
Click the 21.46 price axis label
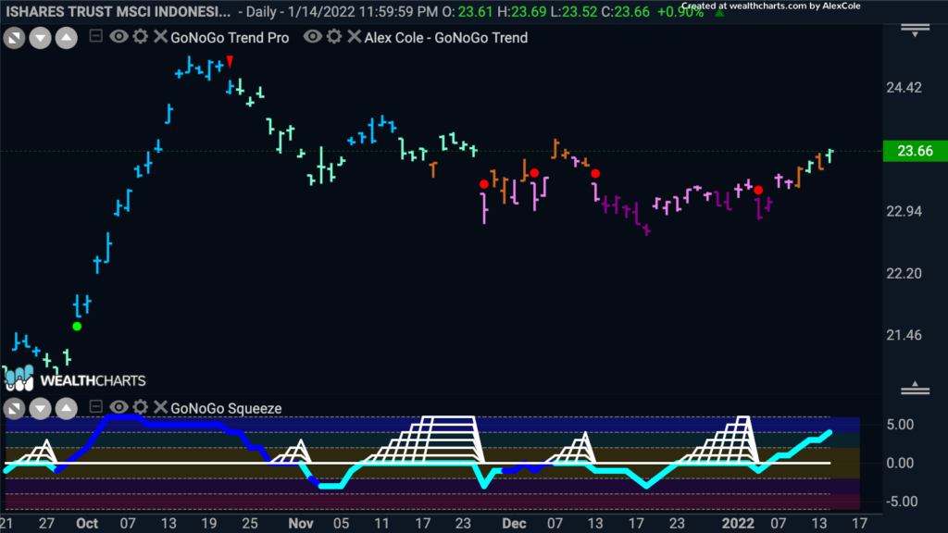click(x=904, y=335)
